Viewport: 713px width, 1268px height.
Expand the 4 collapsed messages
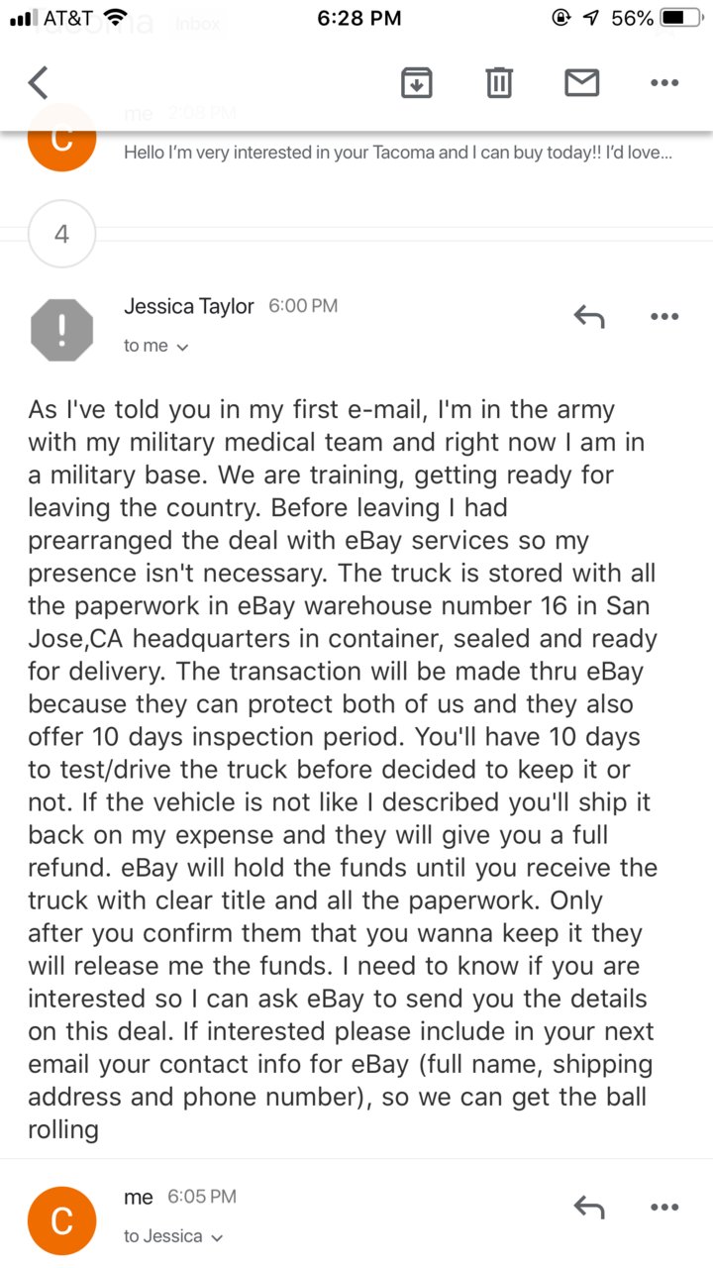pyautogui.click(x=61, y=234)
